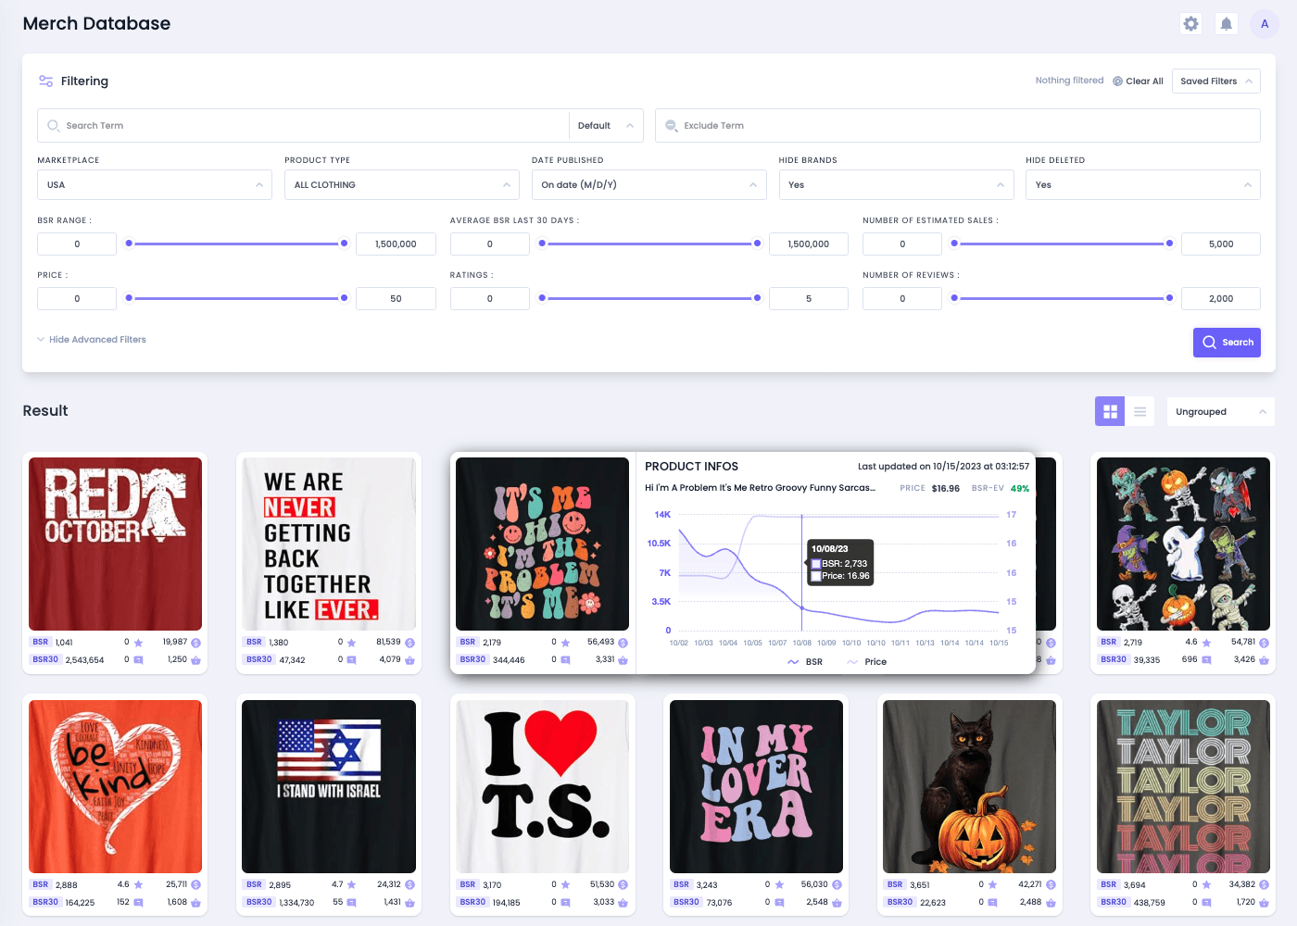Image resolution: width=1297 pixels, height=926 pixels.
Task: Open the Marketplace USA dropdown
Action: (x=155, y=185)
